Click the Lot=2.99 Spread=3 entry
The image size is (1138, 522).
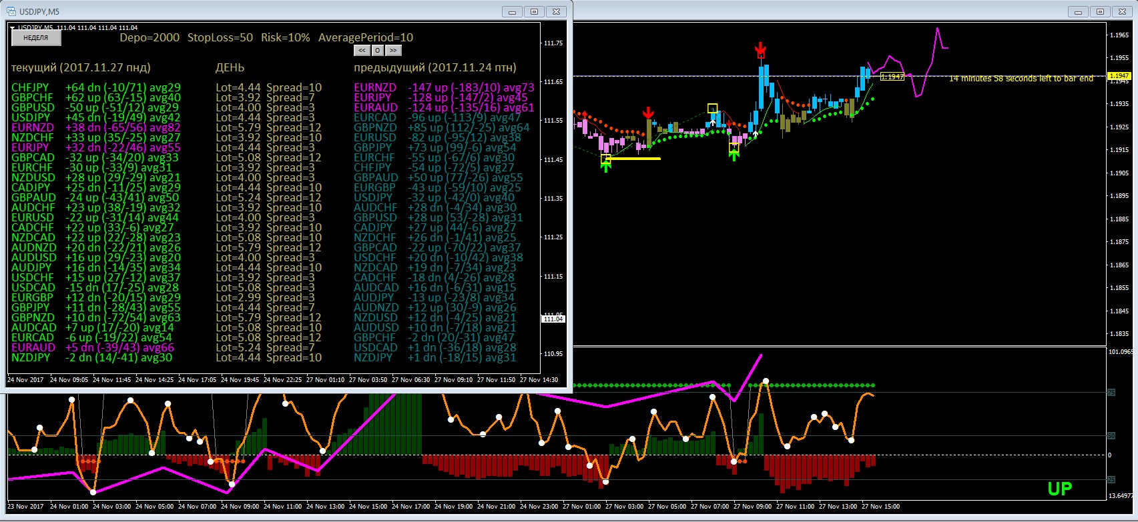(x=265, y=297)
